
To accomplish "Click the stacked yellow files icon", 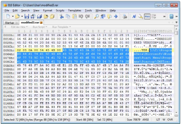I will [52, 16].
